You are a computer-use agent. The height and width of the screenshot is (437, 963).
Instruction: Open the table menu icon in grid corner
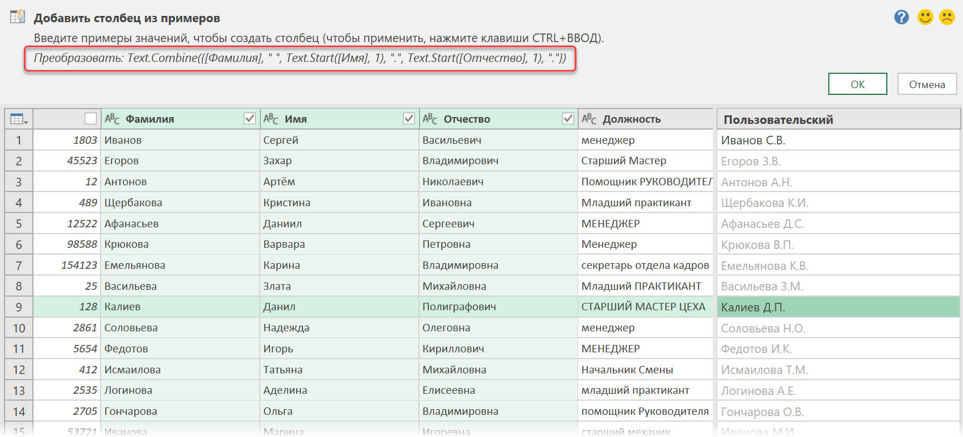coord(19,119)
